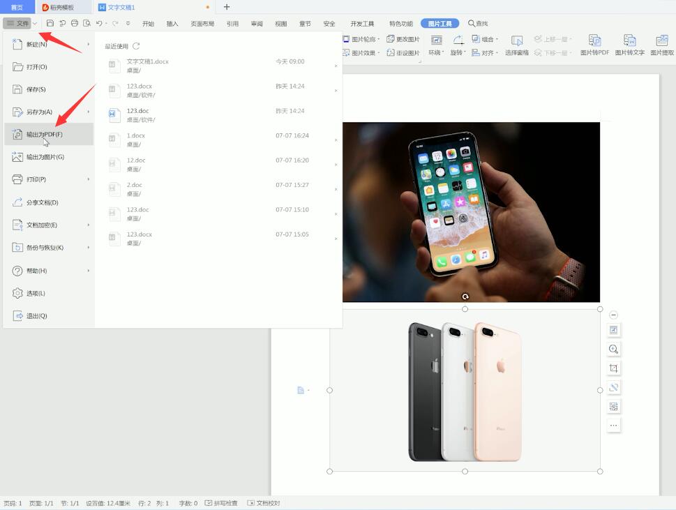The image size is (676, 510).
Task: Expand submenu arrow next to 备份与恢复(K)
Action: point(89,248)
